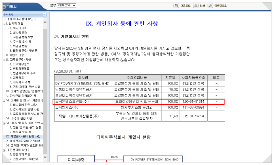Open 3. 주주의 의결권 행사 item
Image resolution: width=274 pixels, height=165 pixels.
pyautogui.click(x=26, y=114)
